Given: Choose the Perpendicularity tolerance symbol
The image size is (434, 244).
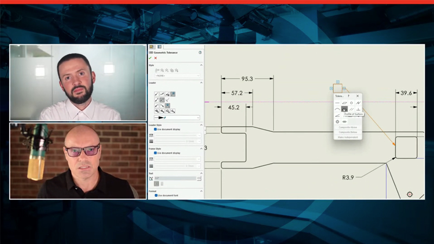Looking at the screenshot, I should [x=358, y=110].
